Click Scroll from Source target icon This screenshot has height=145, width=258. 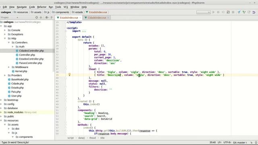pyautogui.click(x=37, y=17)
